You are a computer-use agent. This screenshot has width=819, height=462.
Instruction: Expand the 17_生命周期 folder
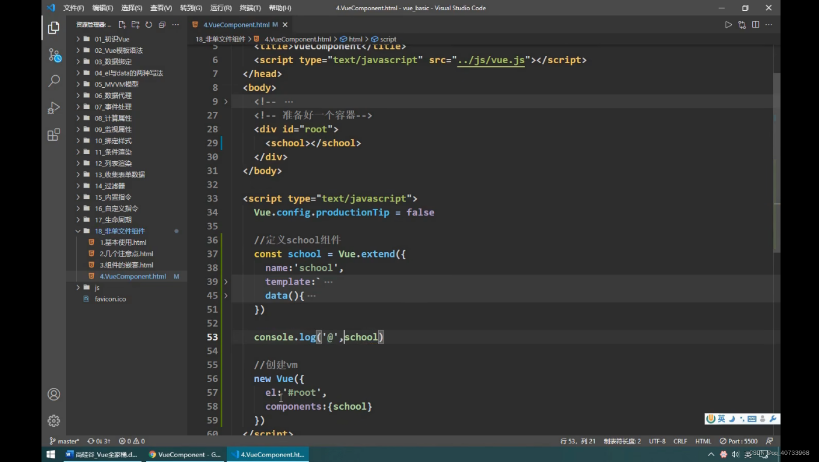pos(112,220)
